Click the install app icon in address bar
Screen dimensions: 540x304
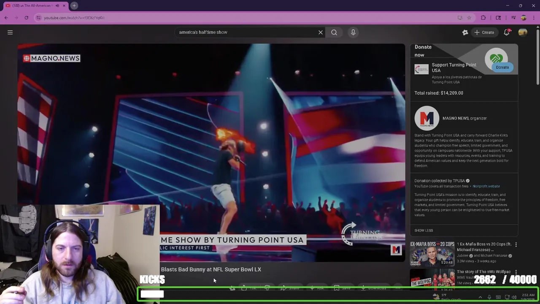click(460, 18)
